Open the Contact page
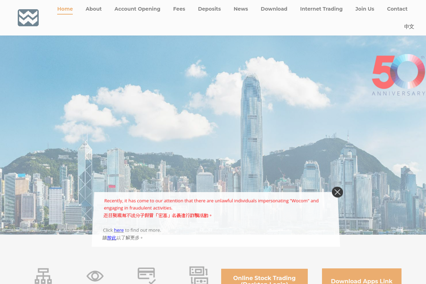Screen dimensions: 426x284 [x=397, y=9]
